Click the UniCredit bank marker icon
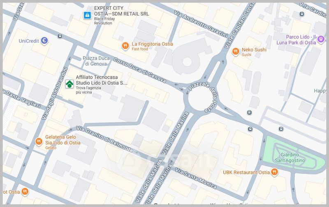This screenshot has height=207, width=329. pyautogui.click(x=44, y=41)
